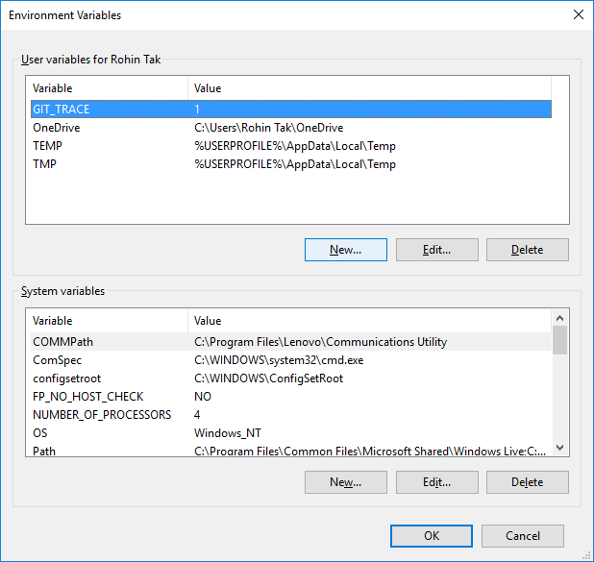Screen dimensions: 594x562
Task: Edit the selected user variable
Action: tap(437, 250)
